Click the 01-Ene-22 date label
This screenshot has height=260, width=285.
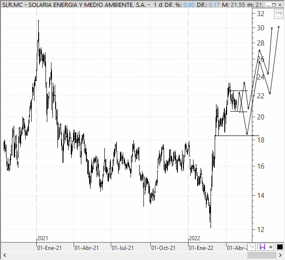coord(201,248)
